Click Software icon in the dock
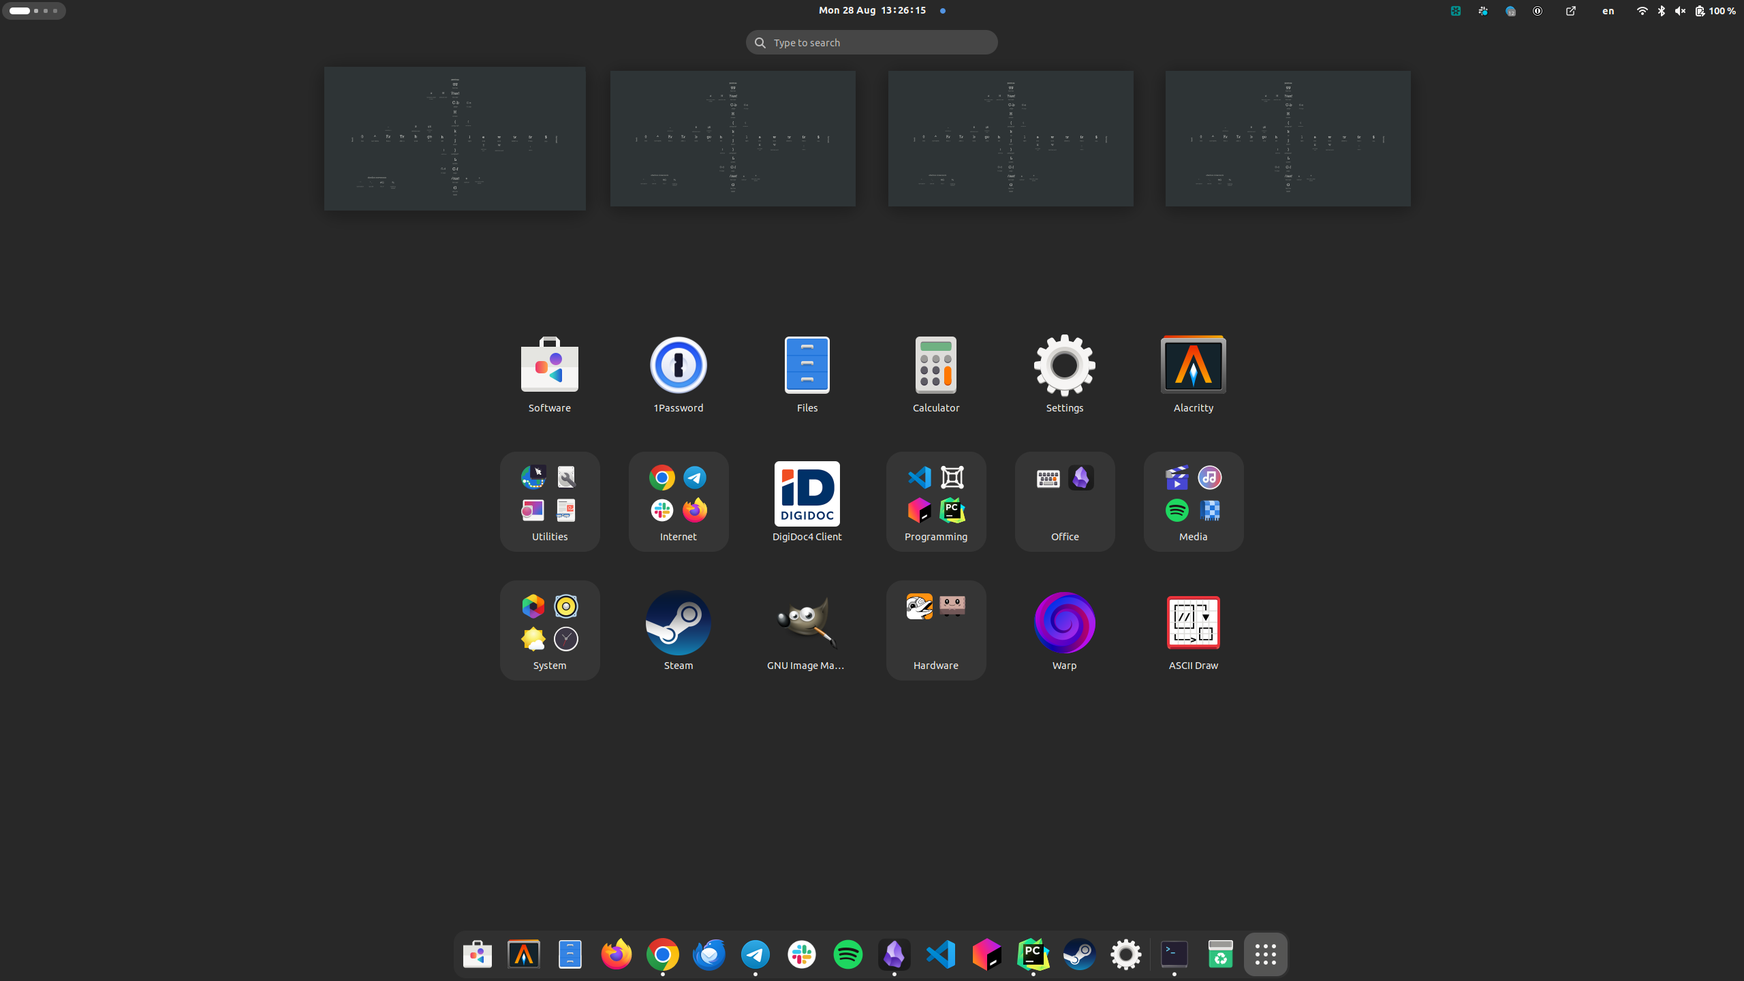 (478, 954)
